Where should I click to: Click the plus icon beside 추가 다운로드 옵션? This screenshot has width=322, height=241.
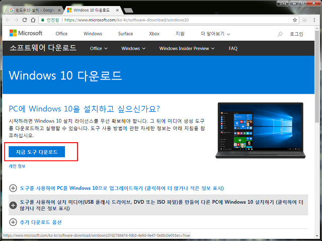coord(13,222)
